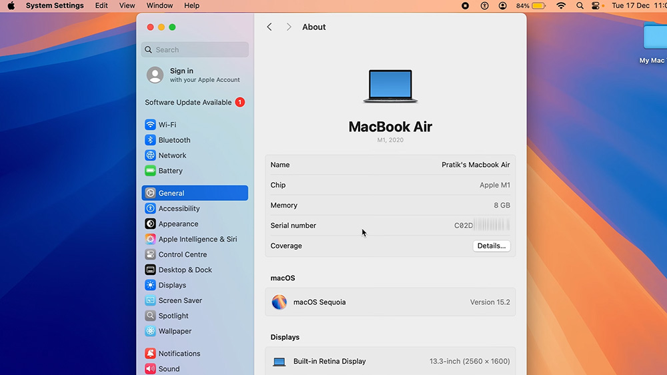Viewport: 667px width, 375px height.
Task: Open the View menu
Action: click(x=127, y=5)
